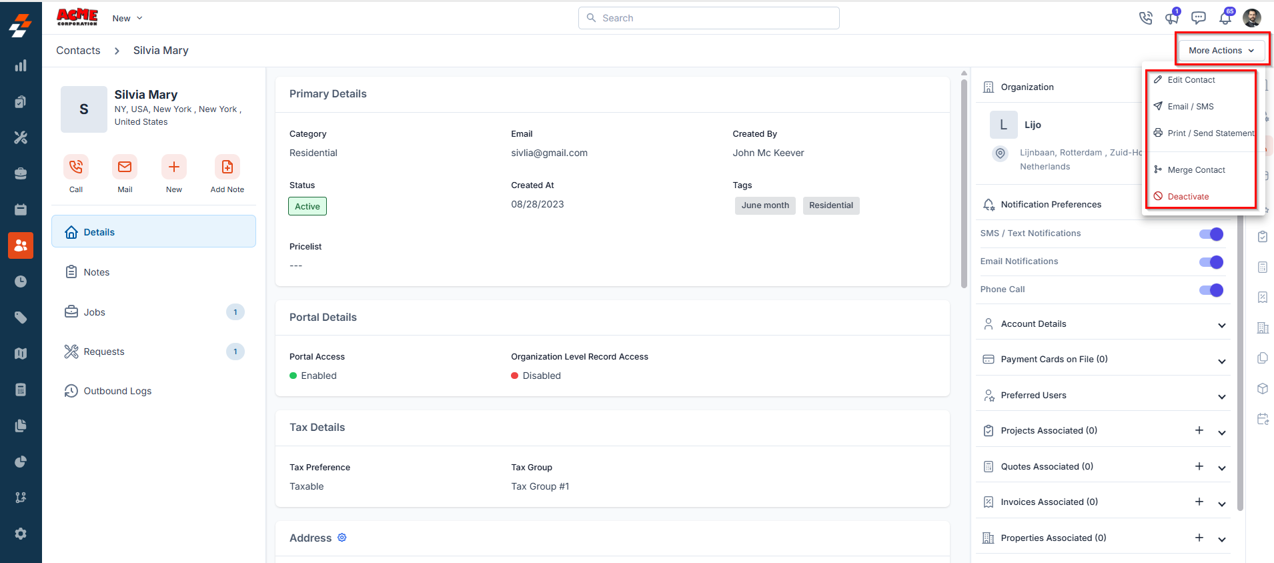Send mail with the Mail icon
The width and height of the screenshot is (1274, 563).
(125, 167)
